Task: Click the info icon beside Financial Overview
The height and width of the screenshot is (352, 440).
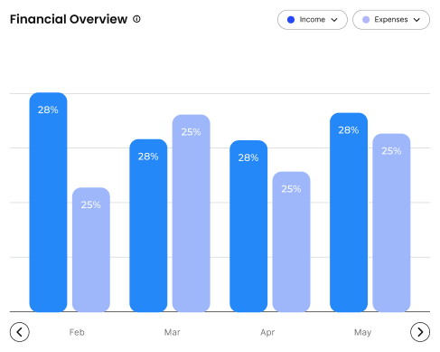Action: [x=136, y=19]
